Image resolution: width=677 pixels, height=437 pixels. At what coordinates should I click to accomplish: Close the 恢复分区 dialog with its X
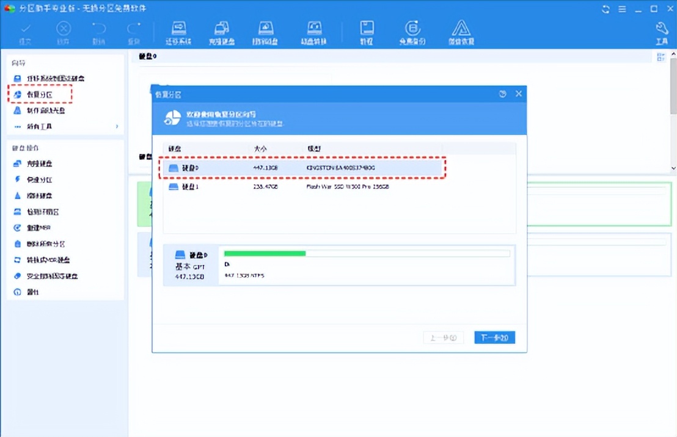pyautogui.click(x=519, y=93)
